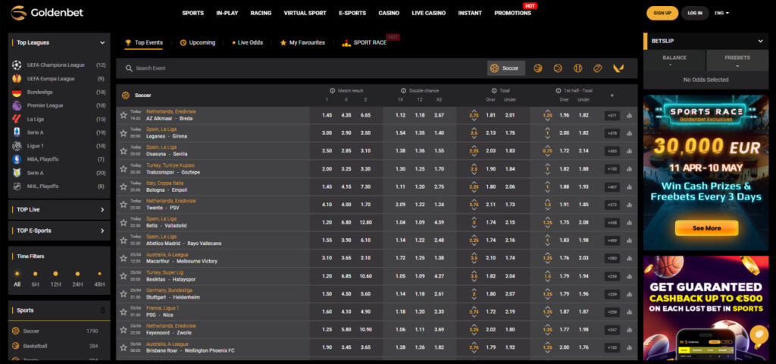Open statistics icon for Bologna - Empoli
This screenshot has height=364, width=776.
(629, 187)
